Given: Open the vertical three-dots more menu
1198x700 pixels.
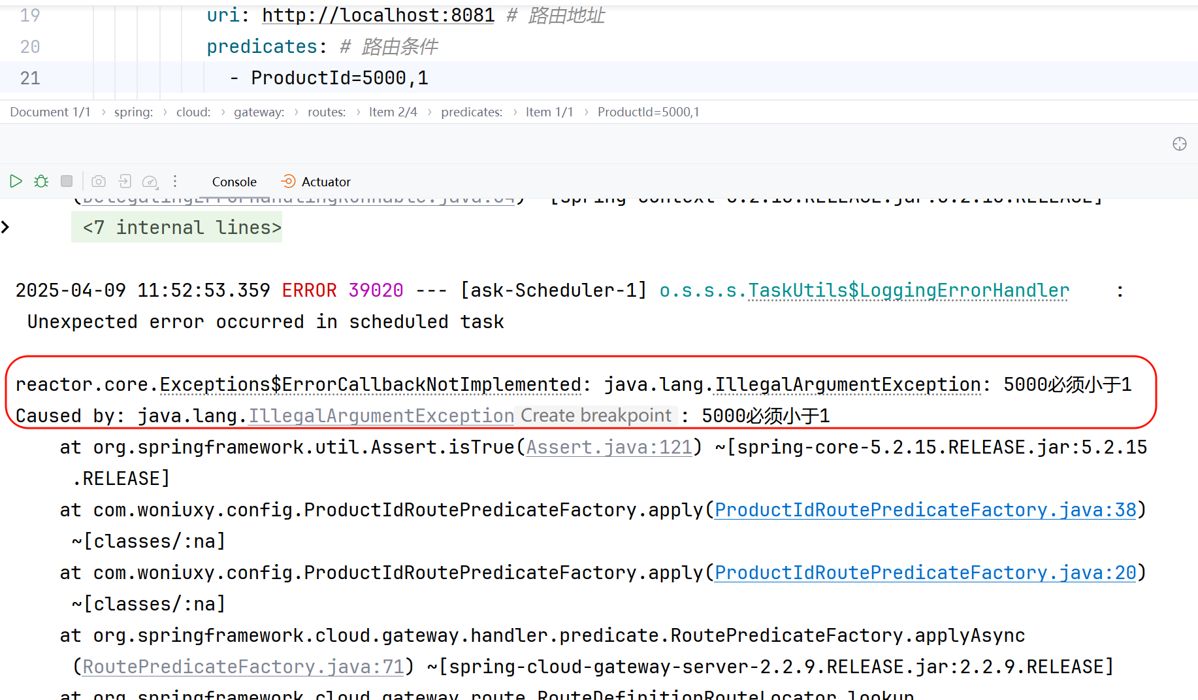Looking at the screenshot, I should tap(175, 181).
